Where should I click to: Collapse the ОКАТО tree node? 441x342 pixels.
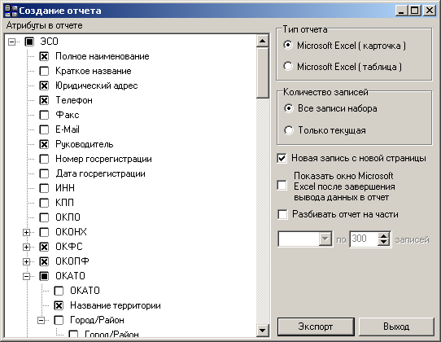[26, 276]
